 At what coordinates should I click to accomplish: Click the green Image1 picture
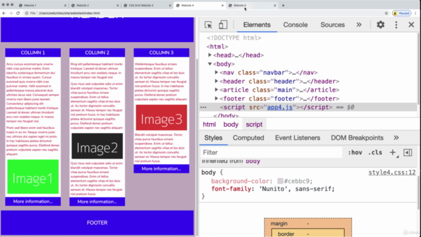[33, 176]
